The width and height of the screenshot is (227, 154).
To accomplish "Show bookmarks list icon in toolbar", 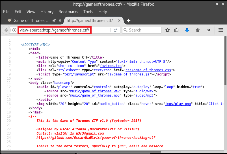I will [176, 30].
